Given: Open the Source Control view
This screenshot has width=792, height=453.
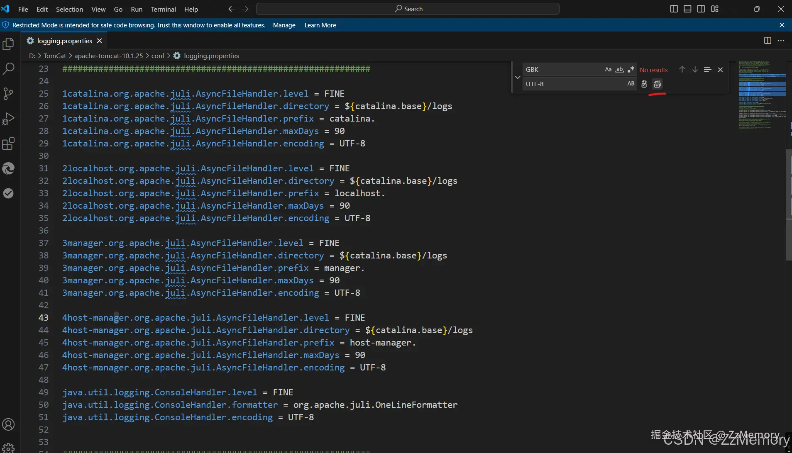Looking at the screenshot, I should coord(8,94).
